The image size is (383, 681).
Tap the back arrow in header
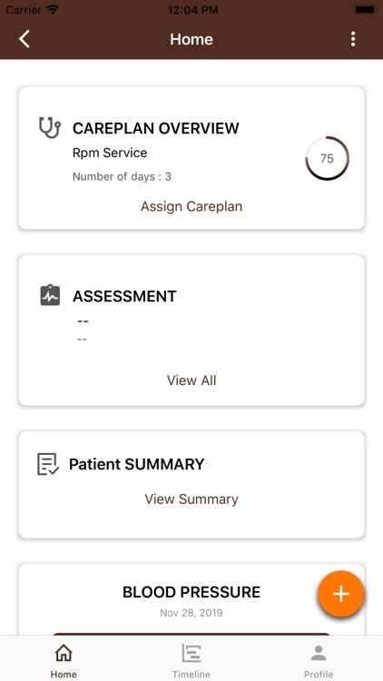(25, 39)
